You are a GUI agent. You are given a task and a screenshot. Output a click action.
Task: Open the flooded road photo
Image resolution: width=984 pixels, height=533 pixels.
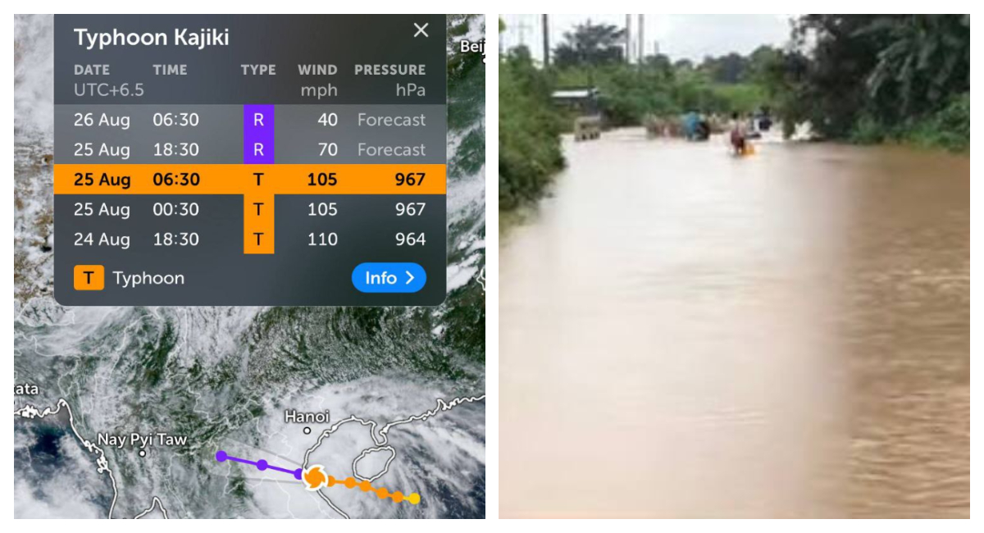[x=734, y=266]
